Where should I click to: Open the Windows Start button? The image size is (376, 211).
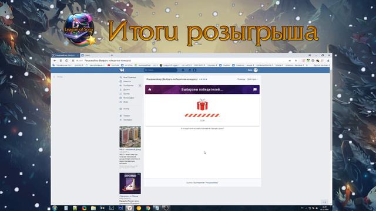[55, 208]
